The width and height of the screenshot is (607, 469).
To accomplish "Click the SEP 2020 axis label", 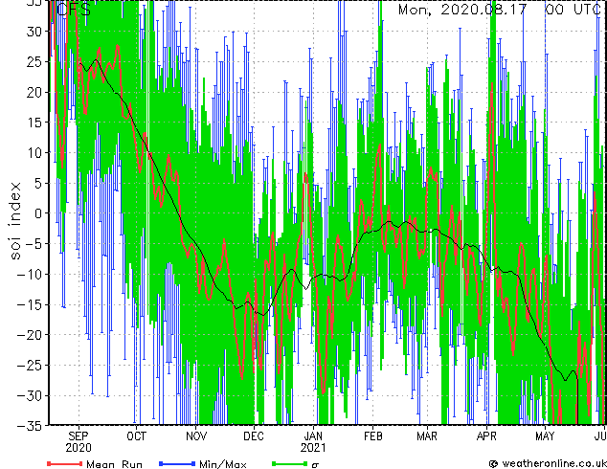I will pos(79,442).
